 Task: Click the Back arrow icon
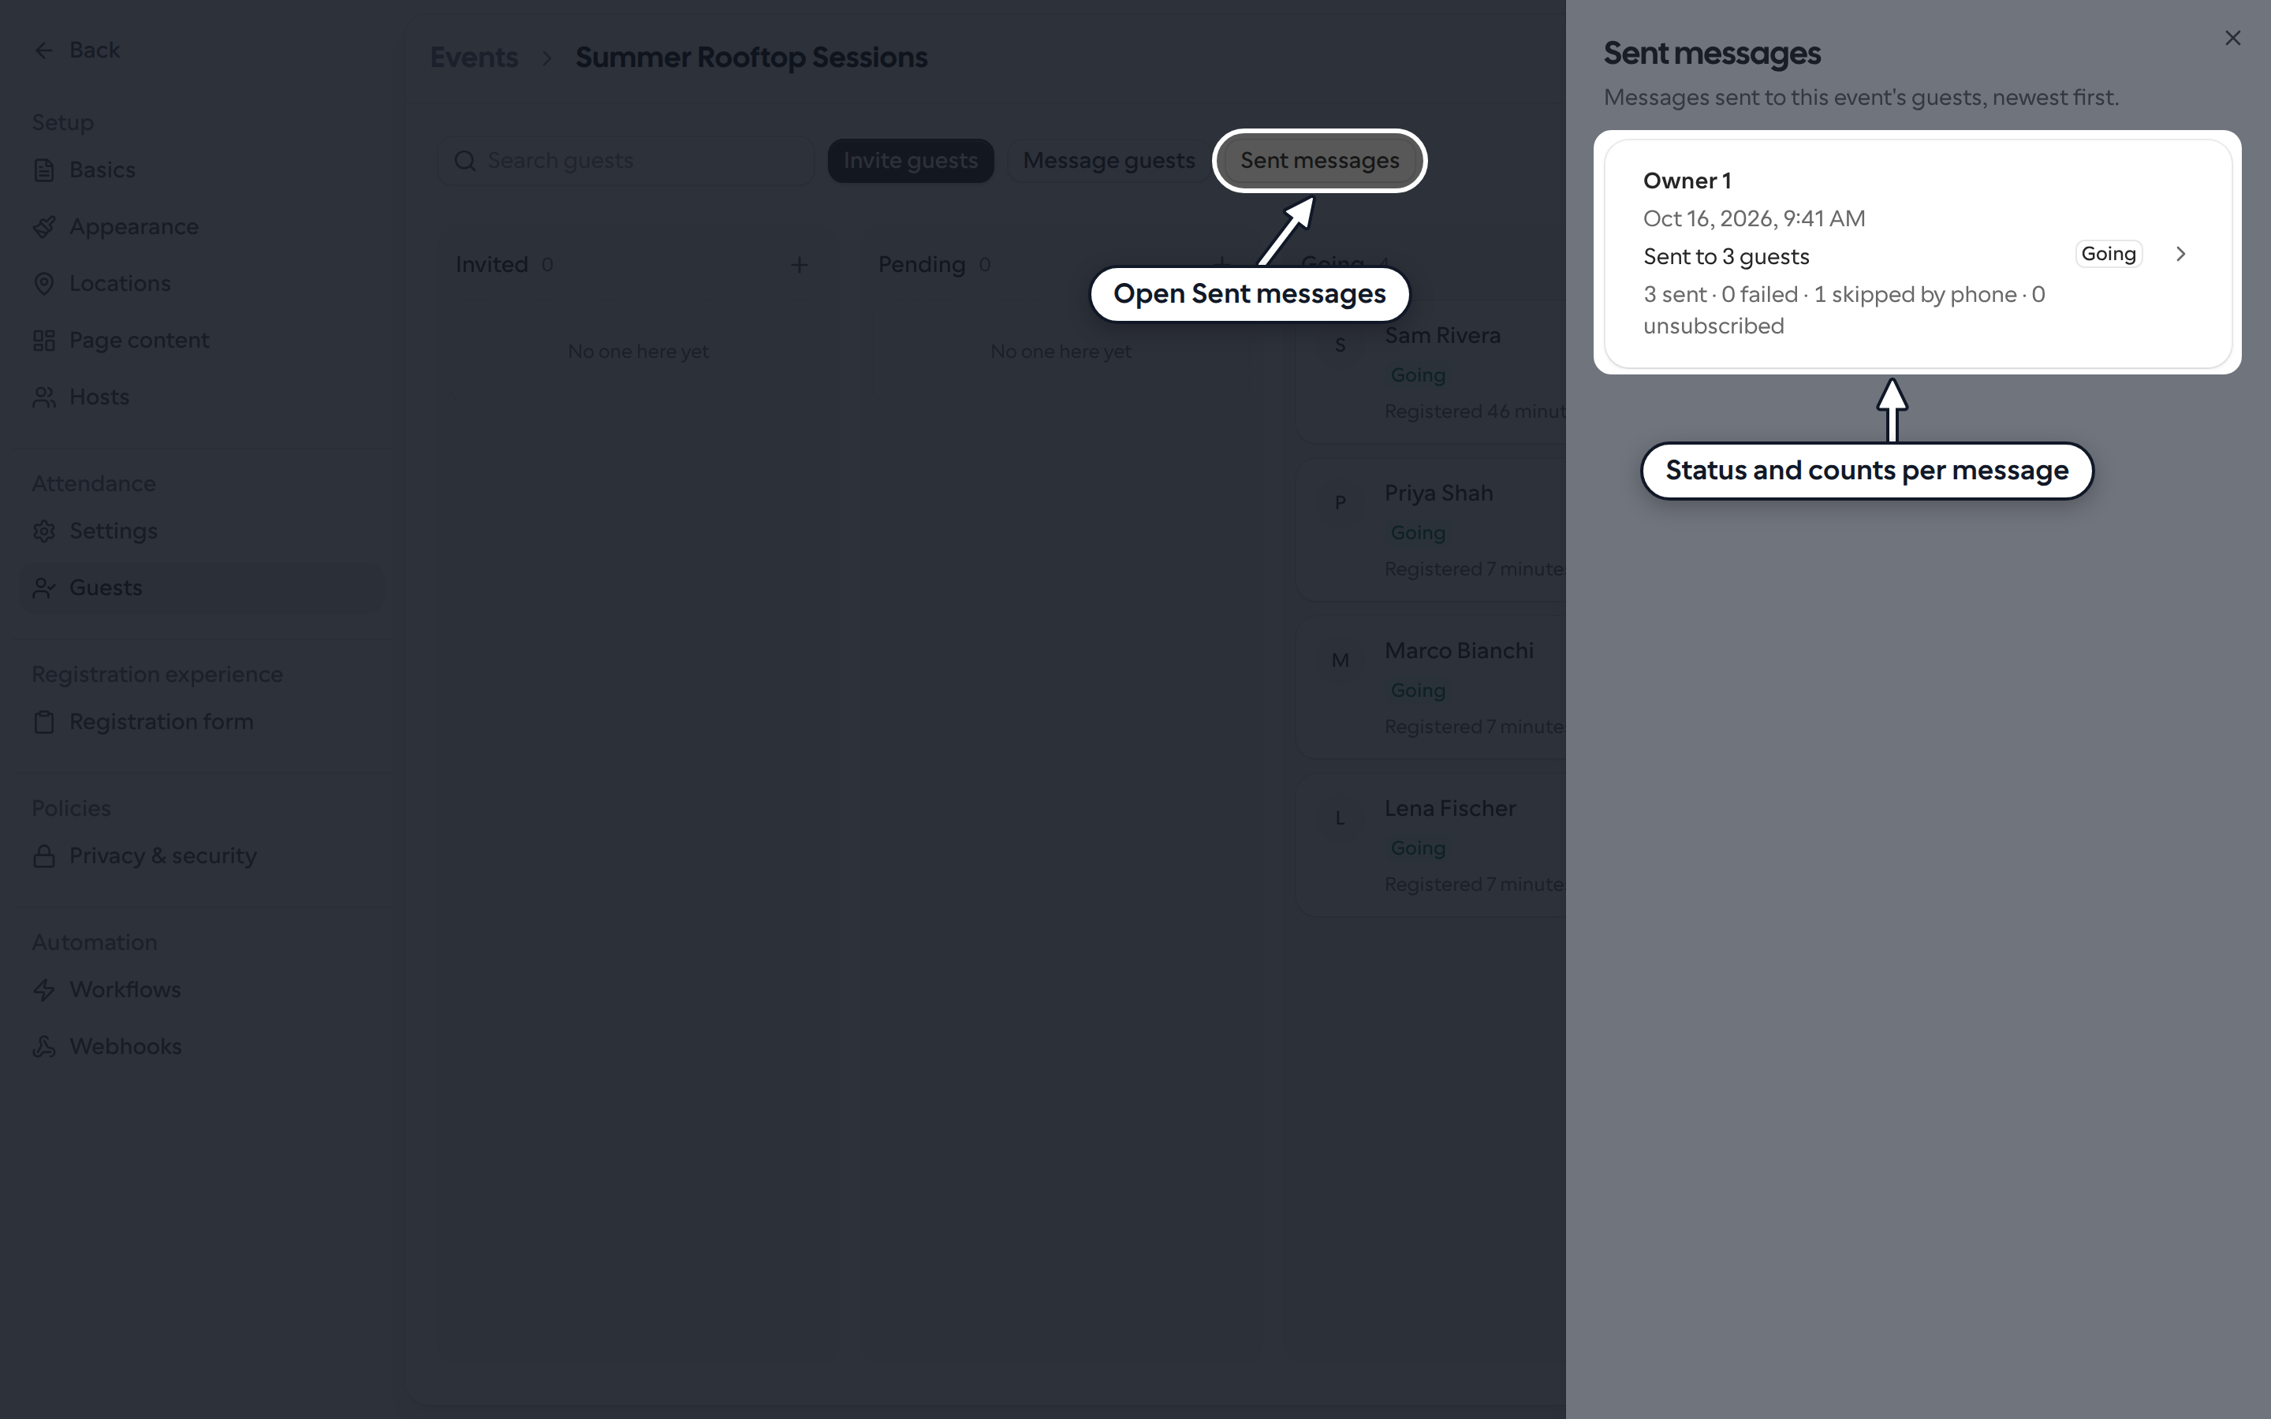tap(43, 50)
